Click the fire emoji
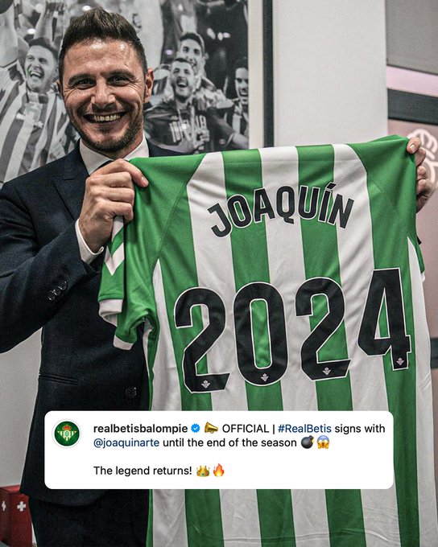The height and width of the screenshot is (547, 438). pos(219,471)
